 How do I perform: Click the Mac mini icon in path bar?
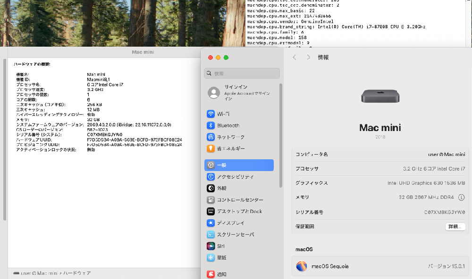click(16, 273)
